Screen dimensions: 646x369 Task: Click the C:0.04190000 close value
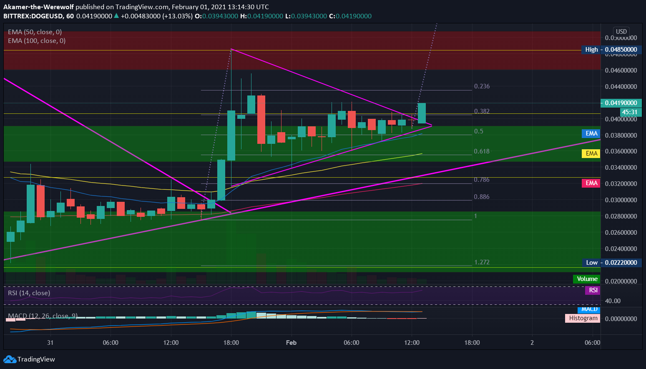pos(350,16)
